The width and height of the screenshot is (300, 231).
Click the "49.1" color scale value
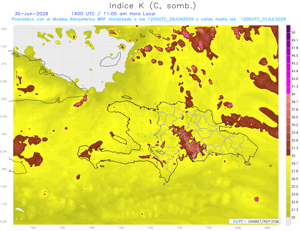(x=294, y=40)
